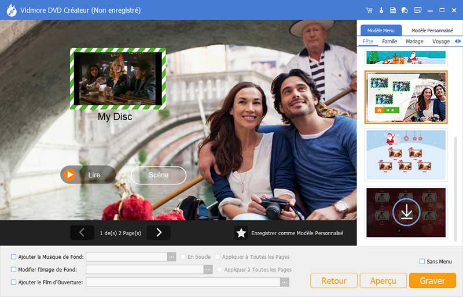Open the feedback chat bubble icon
Image resolution: width=463 pixels, height=297 pixels.
click(405, 10)
